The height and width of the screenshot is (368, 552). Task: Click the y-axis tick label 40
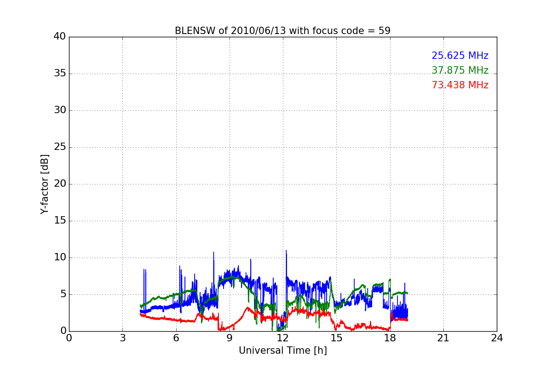(x=60, y=37)
